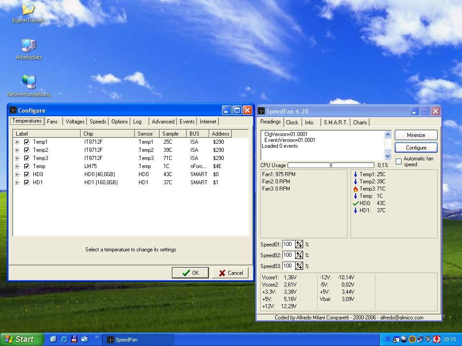Open the Options tab

(x=119, y=122)
